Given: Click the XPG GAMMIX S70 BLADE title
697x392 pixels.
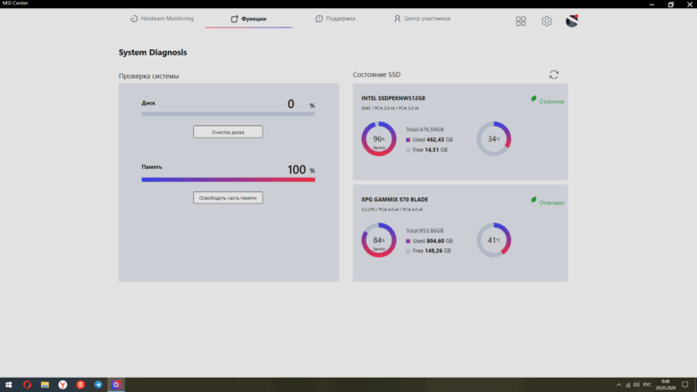Looking at the screenshot, I should (x=394, y=199).
